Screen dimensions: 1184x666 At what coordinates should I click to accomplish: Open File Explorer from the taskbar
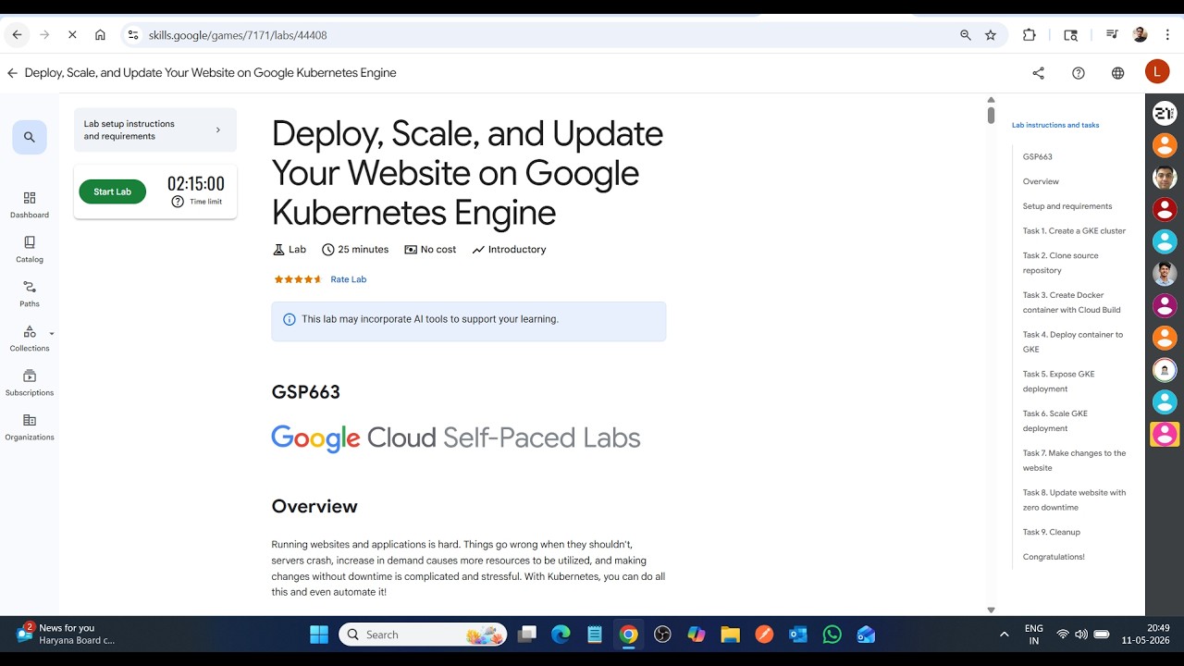(731, 635)
